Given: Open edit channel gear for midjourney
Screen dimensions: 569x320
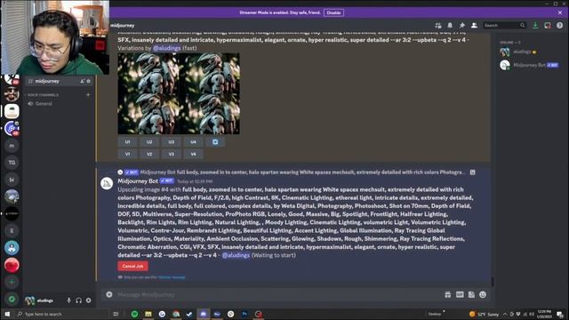Looking at the screenshot, I should (x=89, y=81).
